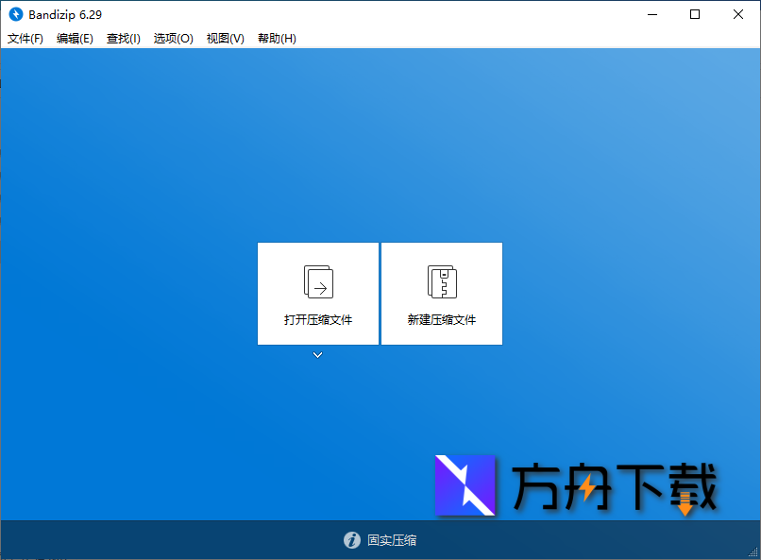Viewport: 761px width, 560px height.
Task: Open the 编辑(E) menu
Action: click(74, 39)
